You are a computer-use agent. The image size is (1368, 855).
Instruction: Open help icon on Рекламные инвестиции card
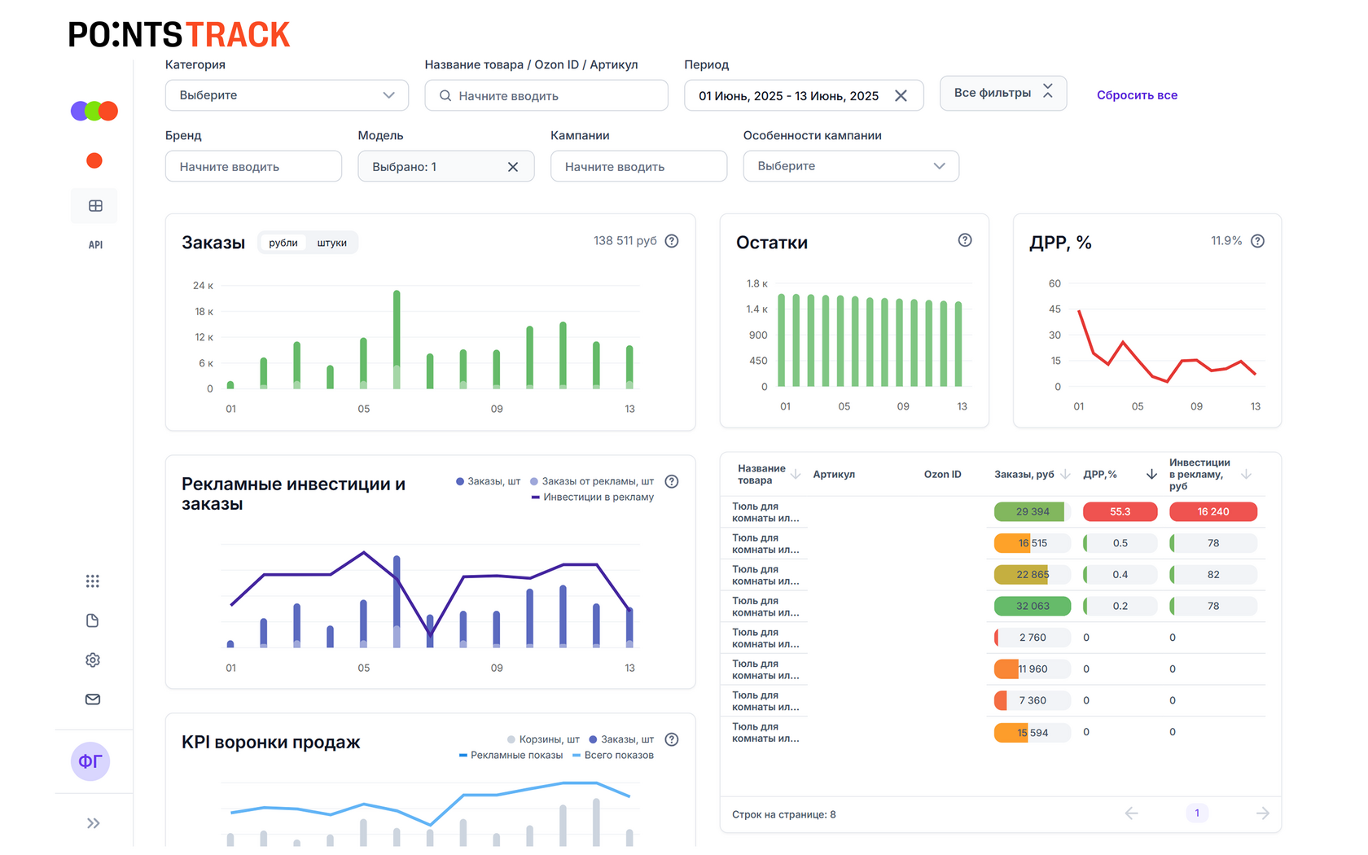[x=672, y=481]
